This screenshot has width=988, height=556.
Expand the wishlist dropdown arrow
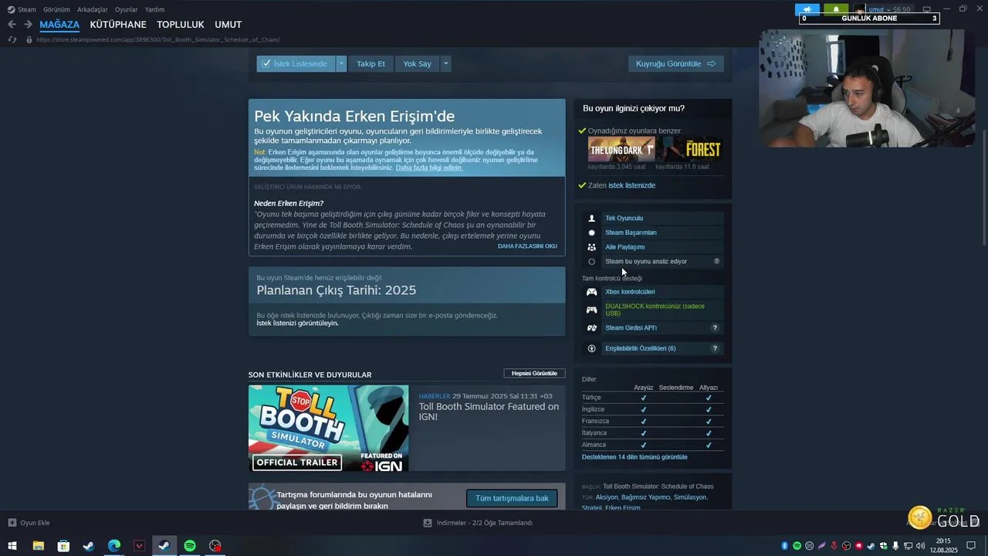tap(341, 63)
